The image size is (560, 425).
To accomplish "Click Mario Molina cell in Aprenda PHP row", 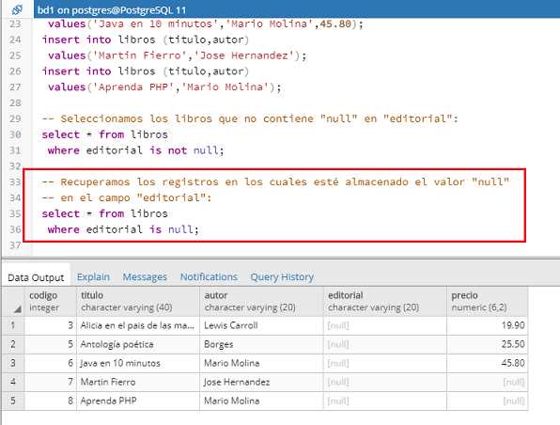I will click(262, 401).
